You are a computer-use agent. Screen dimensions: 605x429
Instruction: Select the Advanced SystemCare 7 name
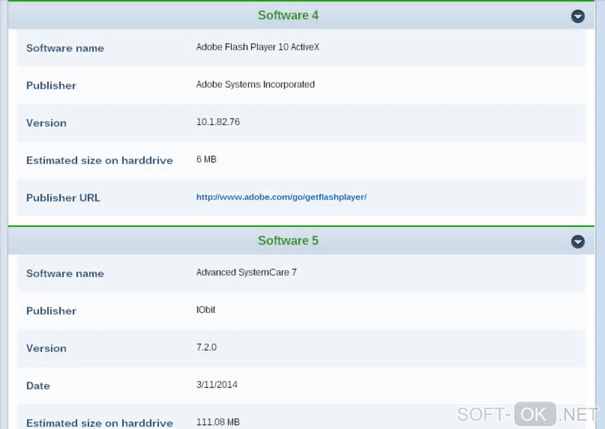tap(246, 273)
